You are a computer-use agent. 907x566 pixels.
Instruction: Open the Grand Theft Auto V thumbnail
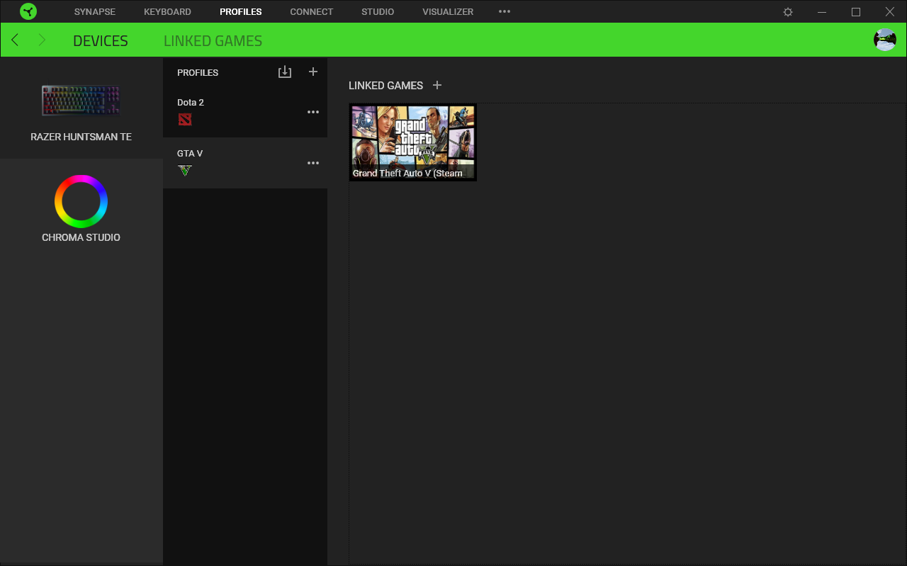pyautogui.click(x=413, y=142)
